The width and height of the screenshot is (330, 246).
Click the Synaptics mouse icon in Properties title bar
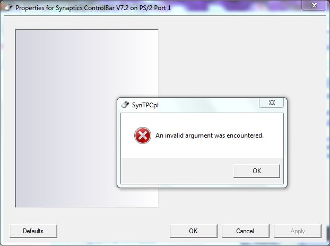(x=8, y=7)
